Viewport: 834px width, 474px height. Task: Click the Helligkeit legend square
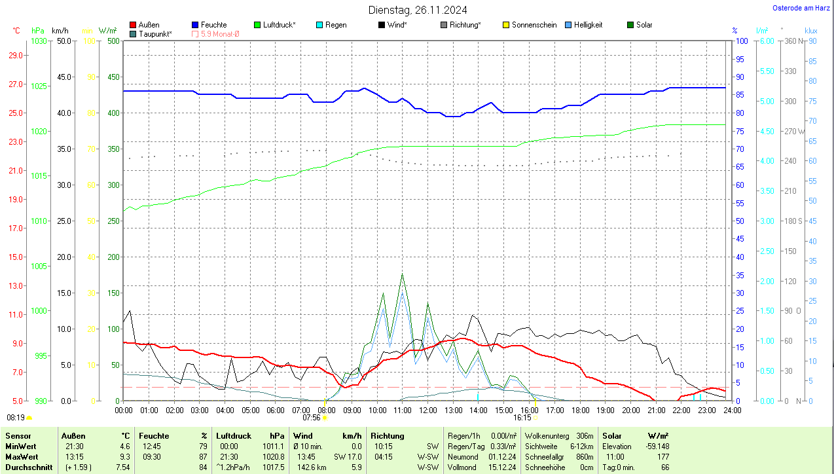click(568, 25)
